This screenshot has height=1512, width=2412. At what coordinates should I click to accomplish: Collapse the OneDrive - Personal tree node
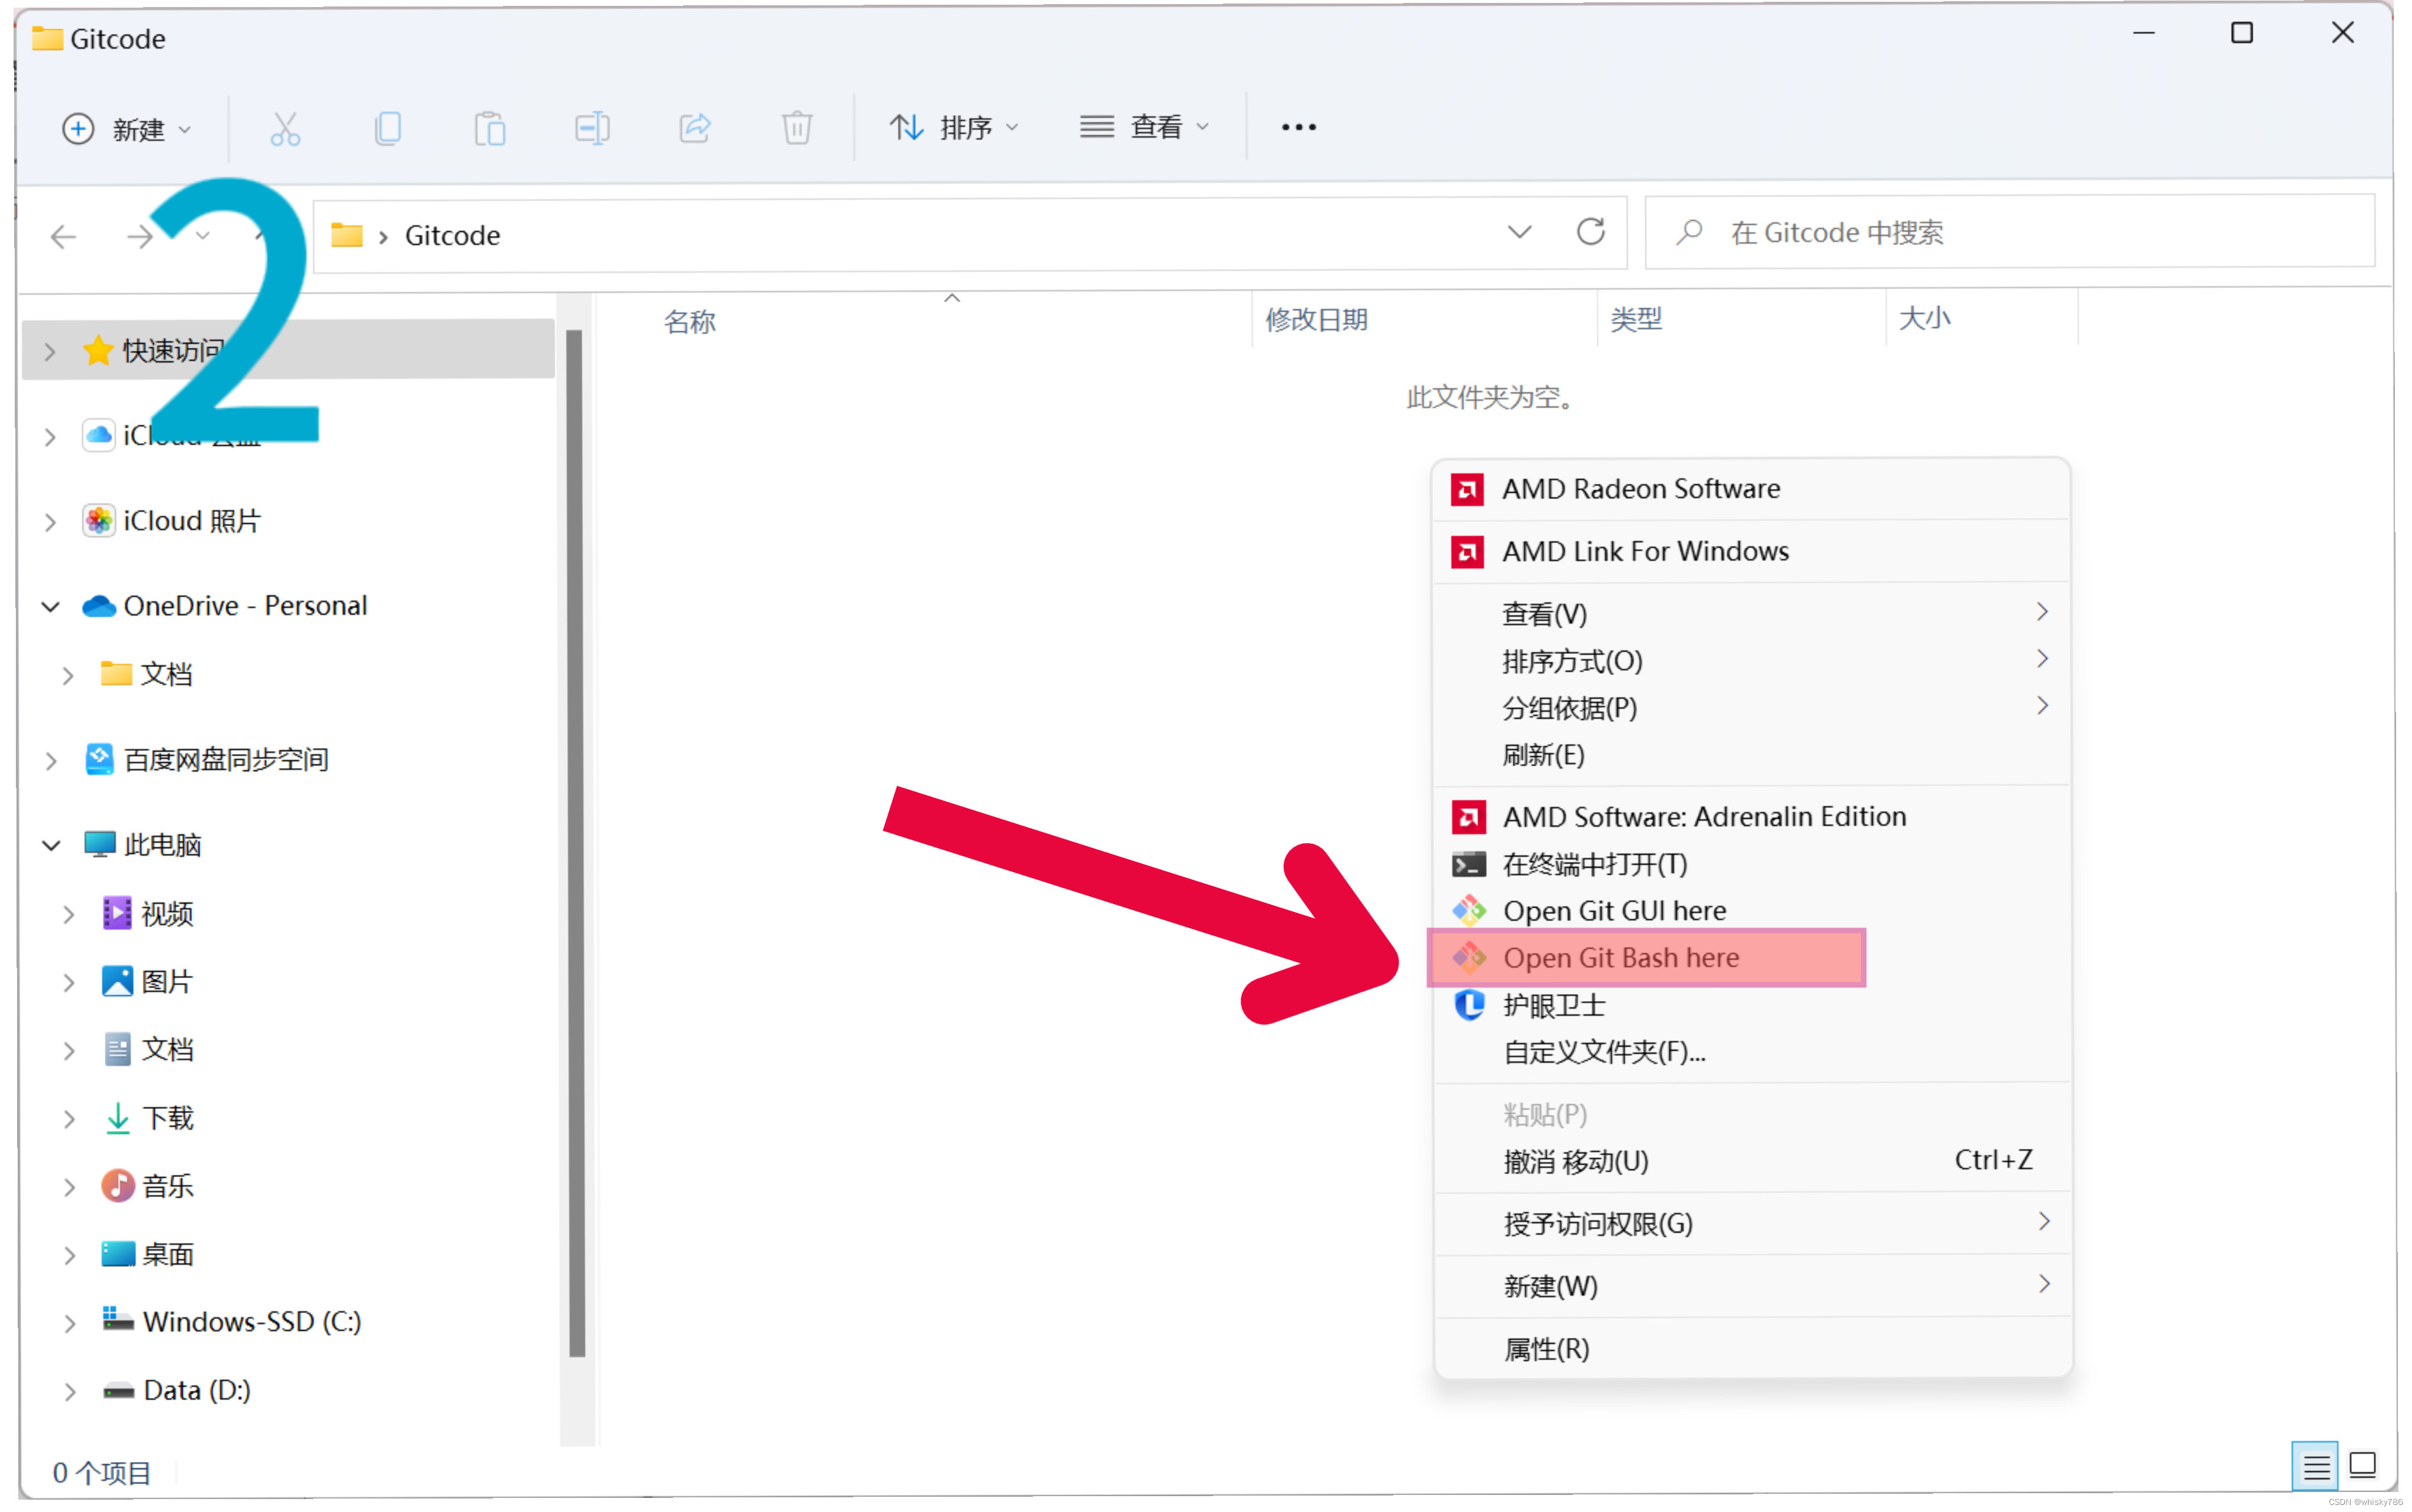(51, 607)
